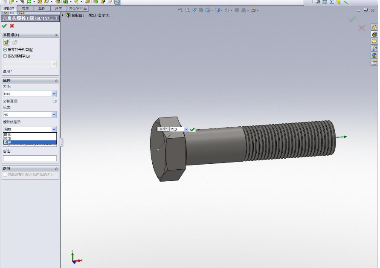380x268 pixels.
Task: Click the faded red X in the viewport corner
Action: tap(362, 28)
